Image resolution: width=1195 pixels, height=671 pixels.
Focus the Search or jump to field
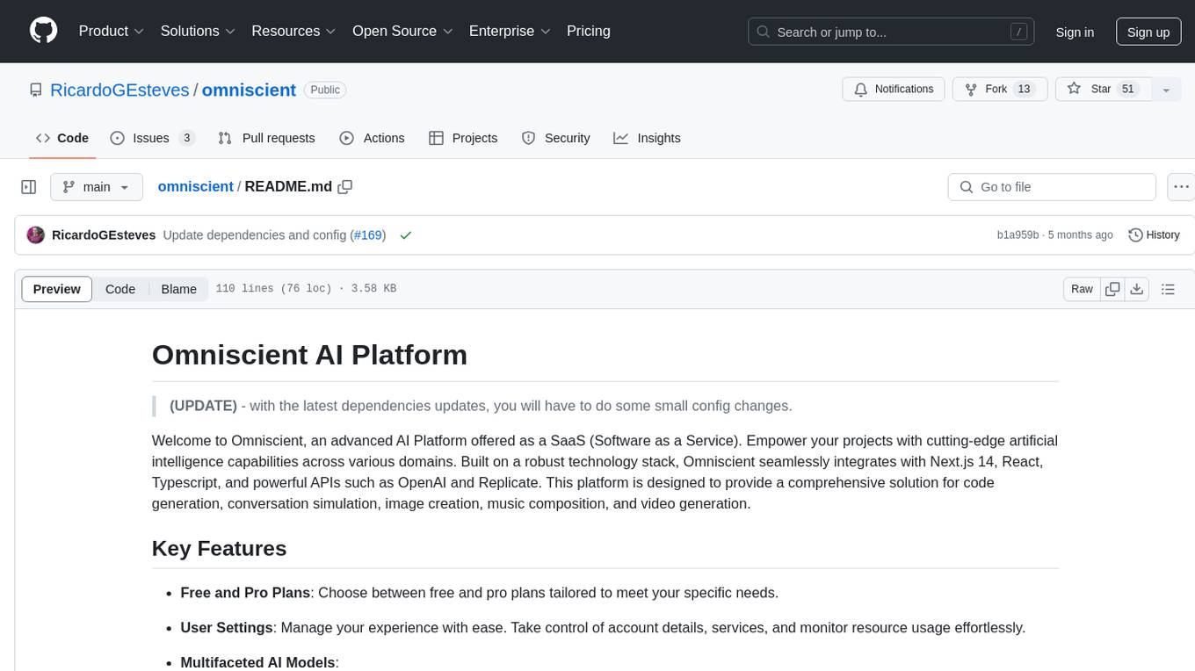tap(893, 32)
